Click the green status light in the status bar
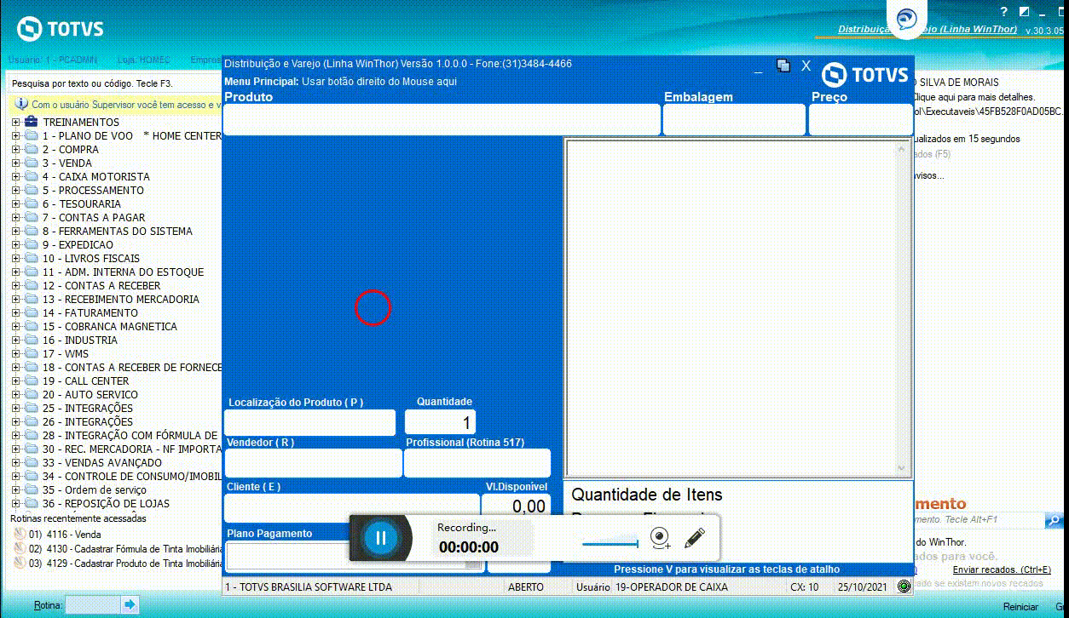1069x618 pixels. (904, 587)
